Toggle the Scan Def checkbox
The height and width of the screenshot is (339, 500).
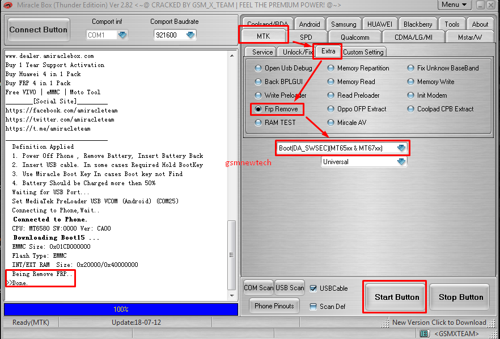coord(313,307)
